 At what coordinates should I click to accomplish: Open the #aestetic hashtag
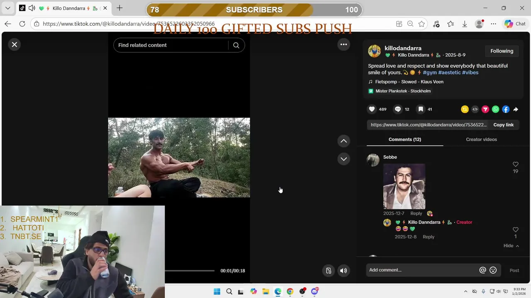click(449, 72)
